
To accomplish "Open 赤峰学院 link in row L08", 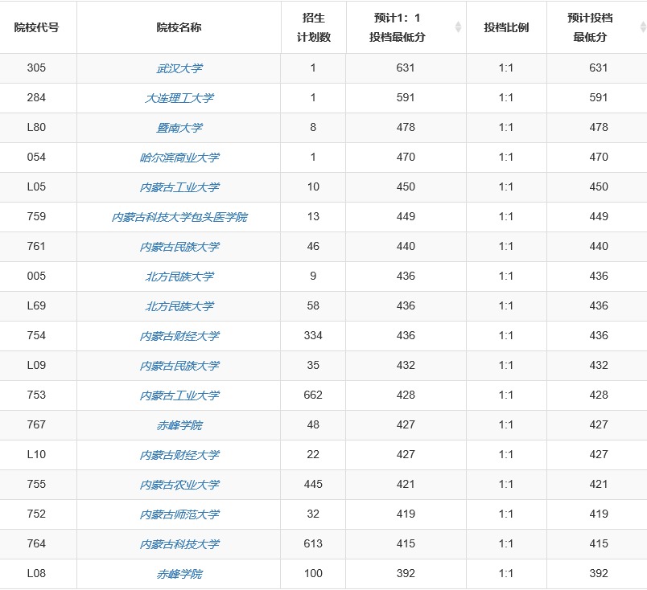I will pyautogui.click(x=179, y=574).
